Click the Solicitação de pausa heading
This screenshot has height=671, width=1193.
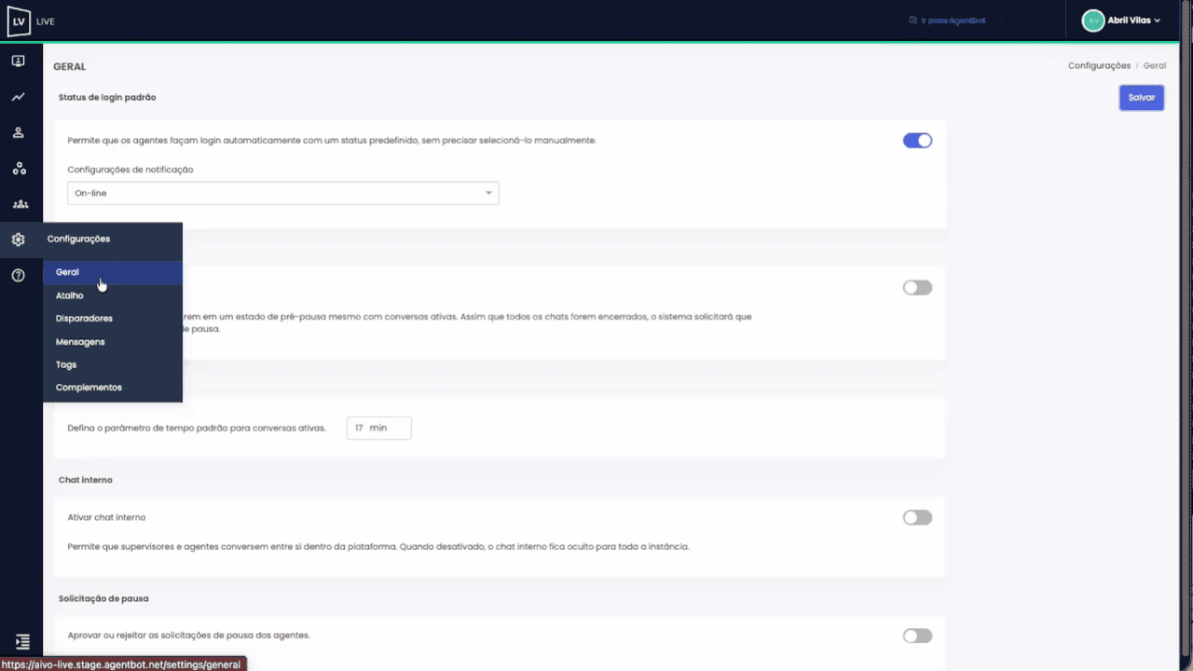pos(103,598)
